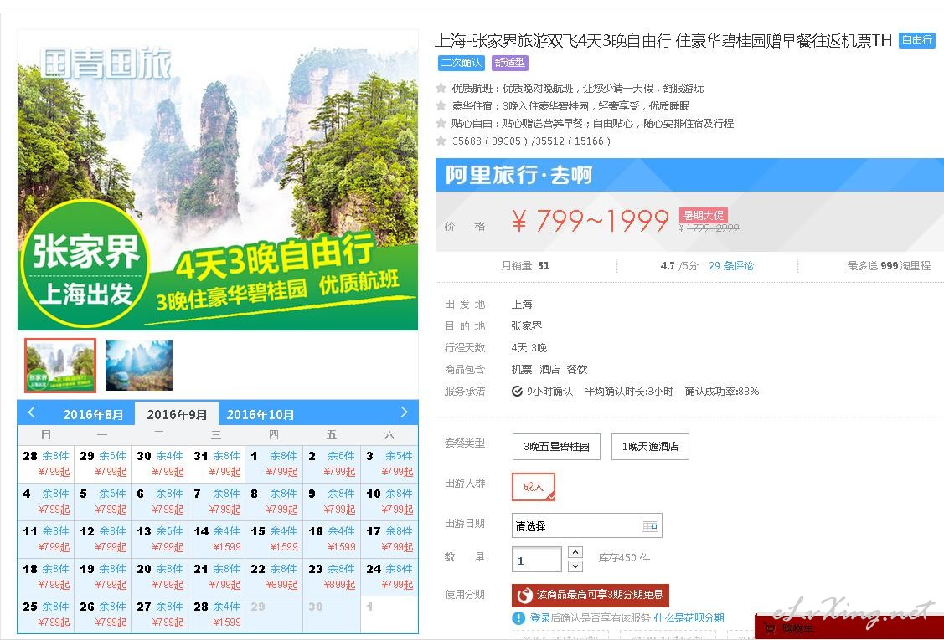Choose September 14 priced ¥1599
The height and width of the screenshot is (640, 944).
(217, 539)
